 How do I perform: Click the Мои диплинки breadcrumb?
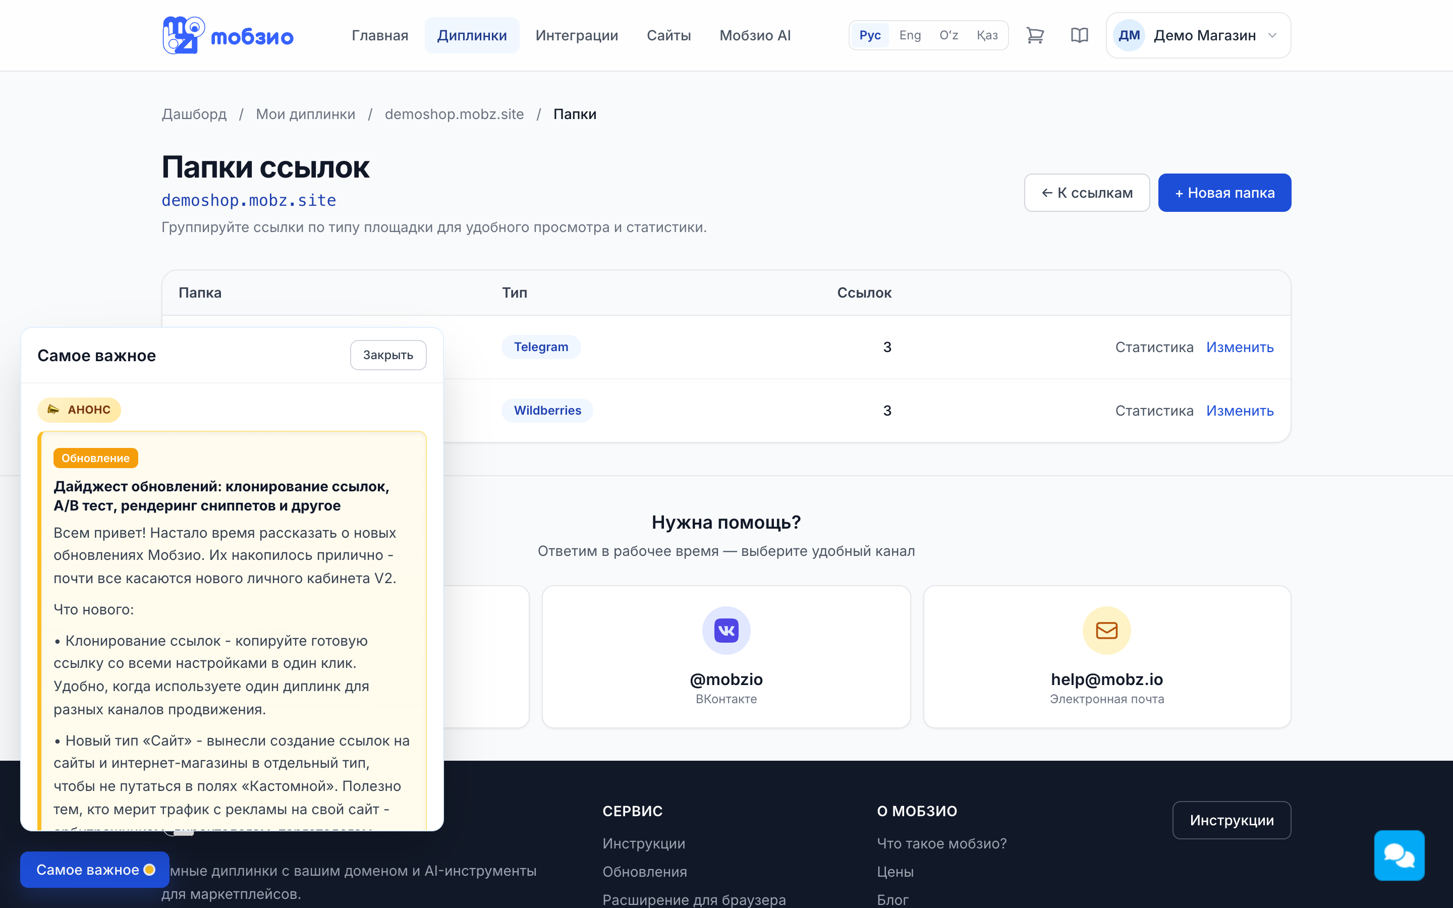pos(306,114)
